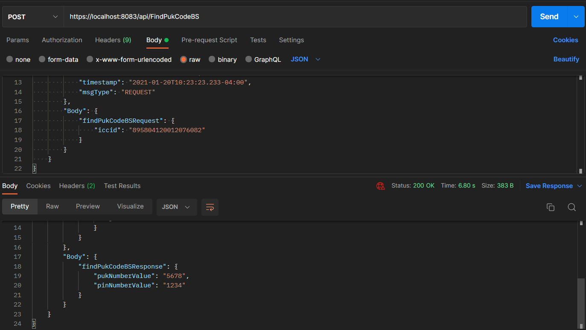Open the POST method dropdown
The height and width of the screenshot is (330, 586).
(33, 17)
